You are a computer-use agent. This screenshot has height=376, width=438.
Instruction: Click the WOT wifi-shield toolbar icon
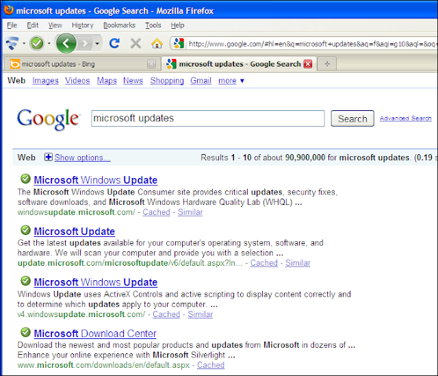(12, 43)
